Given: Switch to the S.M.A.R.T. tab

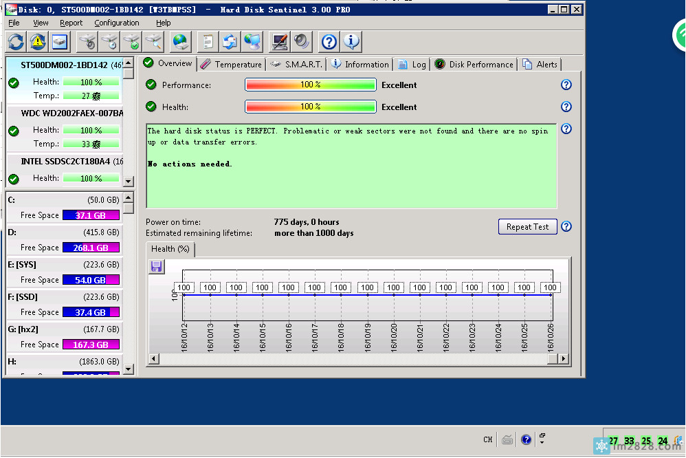Looking at the screenshot, I should coord(296,64).
